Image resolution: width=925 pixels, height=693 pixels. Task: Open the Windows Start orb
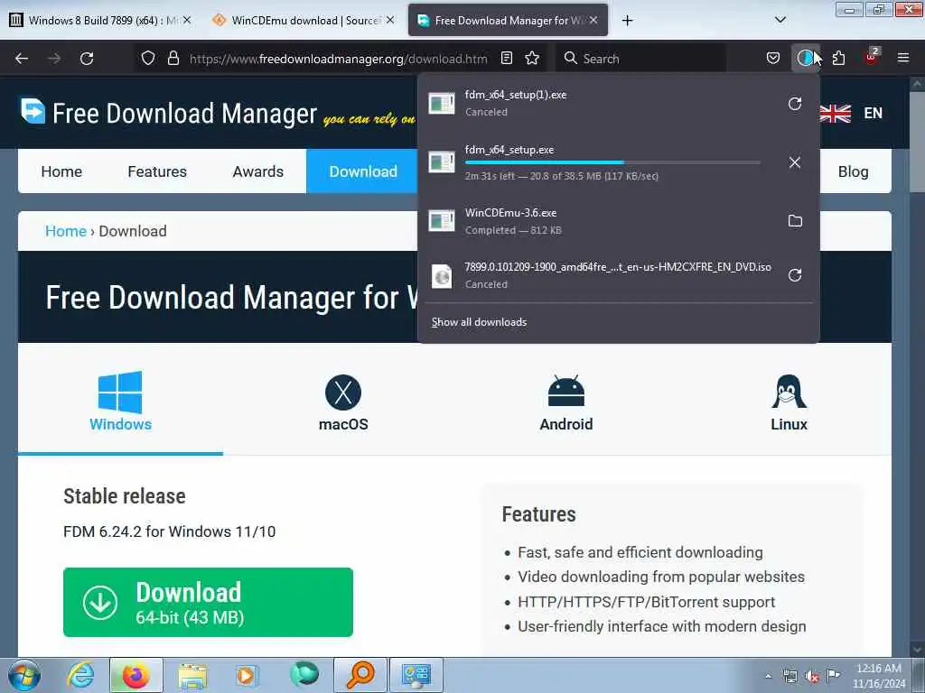coord(24,675)
